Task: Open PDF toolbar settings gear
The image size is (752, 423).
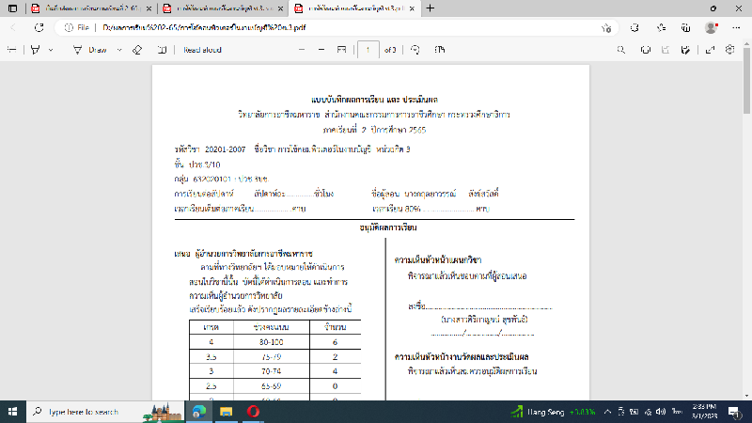Action: pyautogui.click(x=730, y=50)
